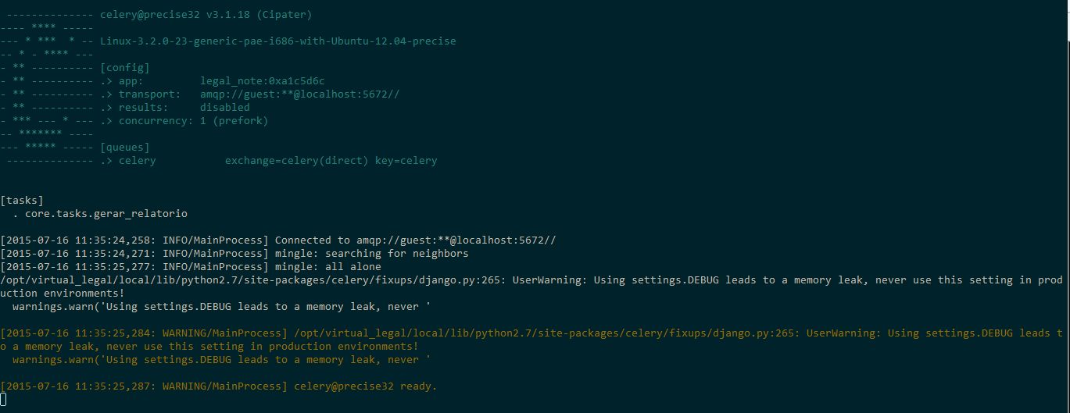This screenshot has width=1070, height=413.
Task: Place the cursor at the terminal prompt
Action: (x=3, y=400)
